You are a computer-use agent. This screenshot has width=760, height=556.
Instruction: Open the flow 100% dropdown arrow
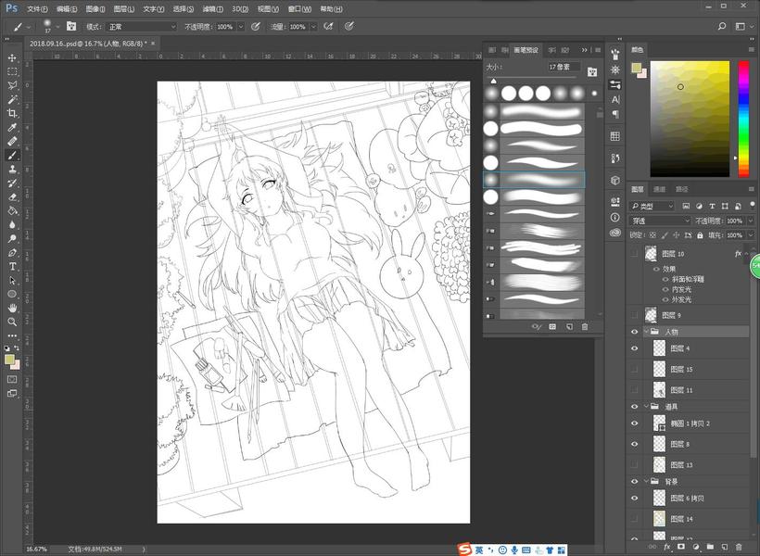(313, 27)
